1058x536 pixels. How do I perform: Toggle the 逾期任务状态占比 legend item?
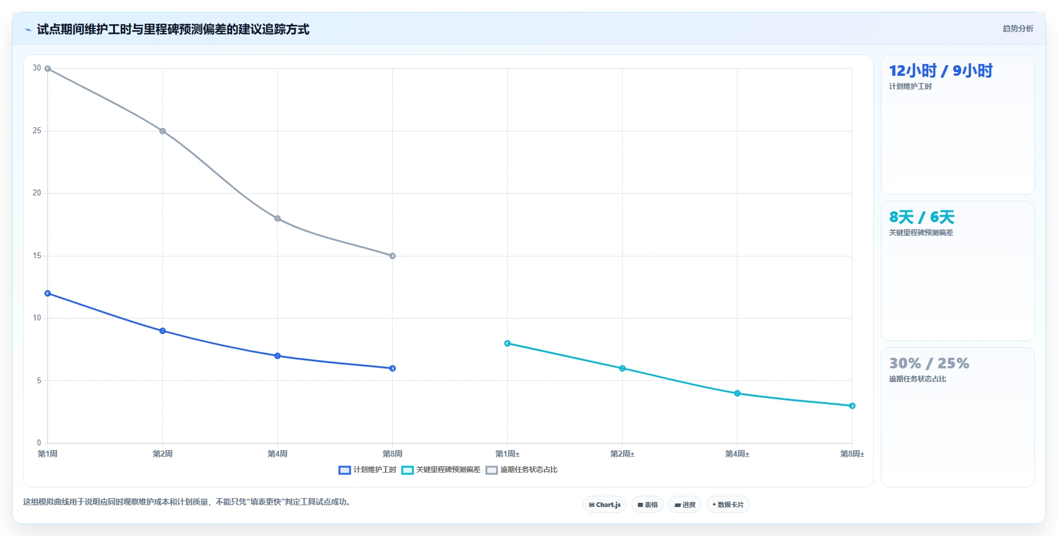[521, 470]
